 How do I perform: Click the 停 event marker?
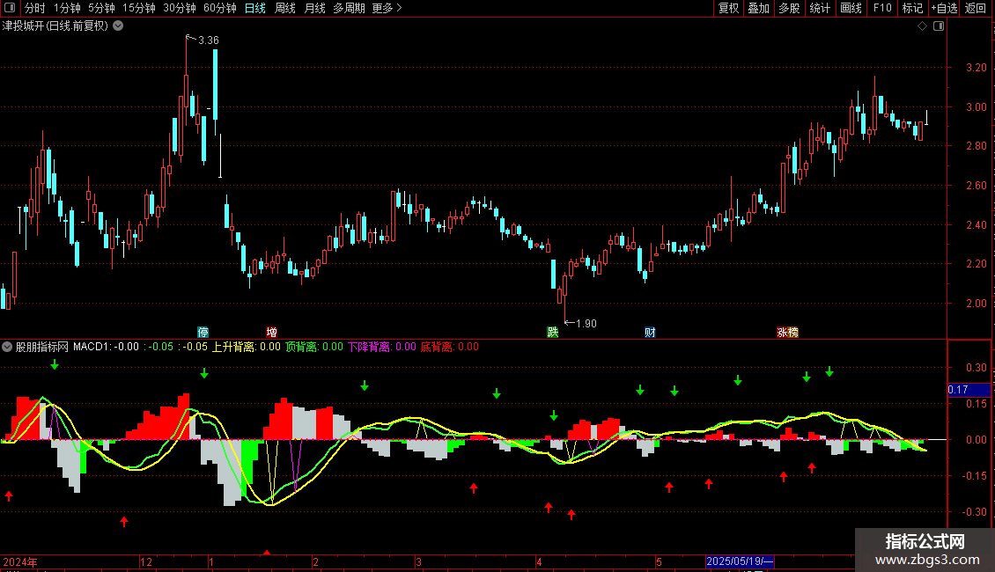coord(203,333)
